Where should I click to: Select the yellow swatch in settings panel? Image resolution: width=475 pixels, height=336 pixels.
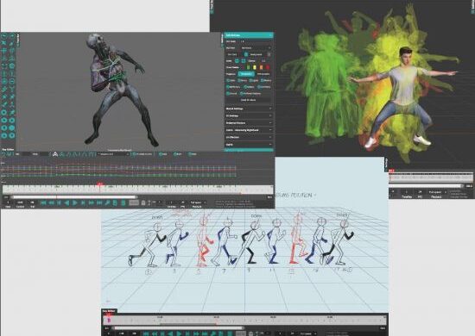255,67
